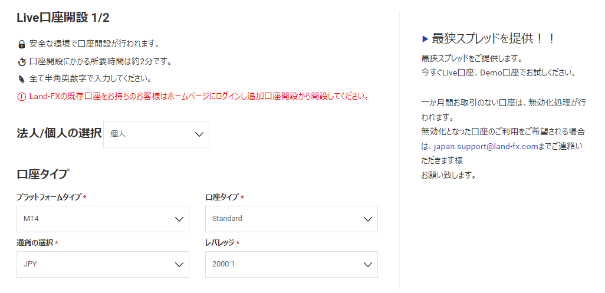
Task: Click the blue triangle beside 最狭スプレッドを提供
Action: [425, 38]
